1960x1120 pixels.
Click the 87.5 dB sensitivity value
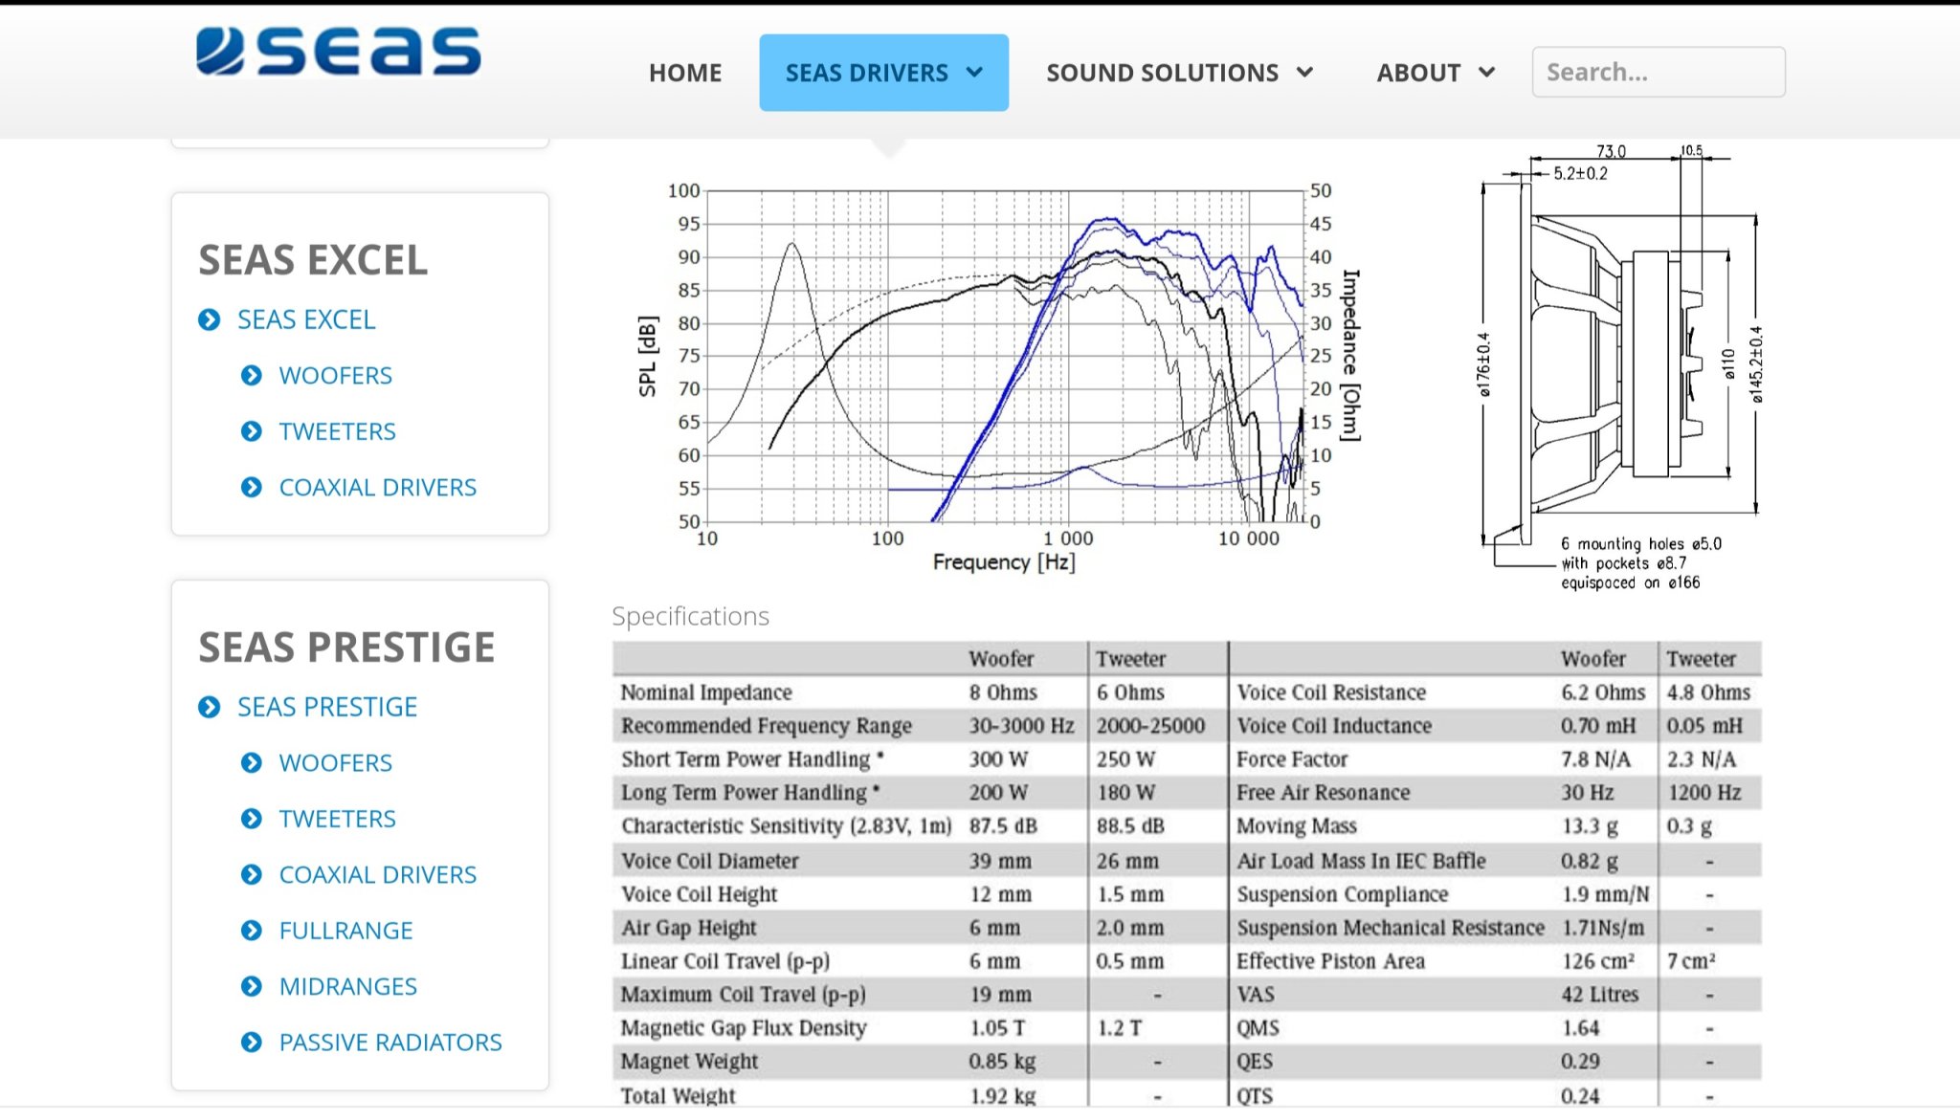click(1003, 826)
